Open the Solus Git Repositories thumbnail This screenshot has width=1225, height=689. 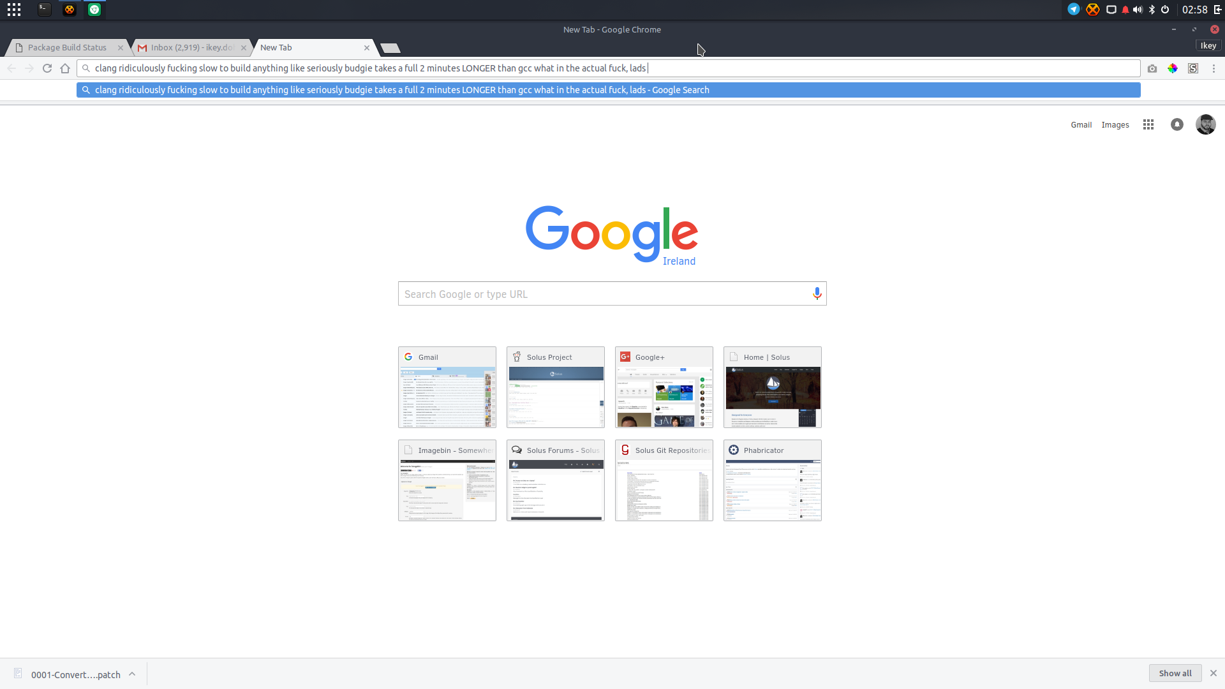[664, 480]
